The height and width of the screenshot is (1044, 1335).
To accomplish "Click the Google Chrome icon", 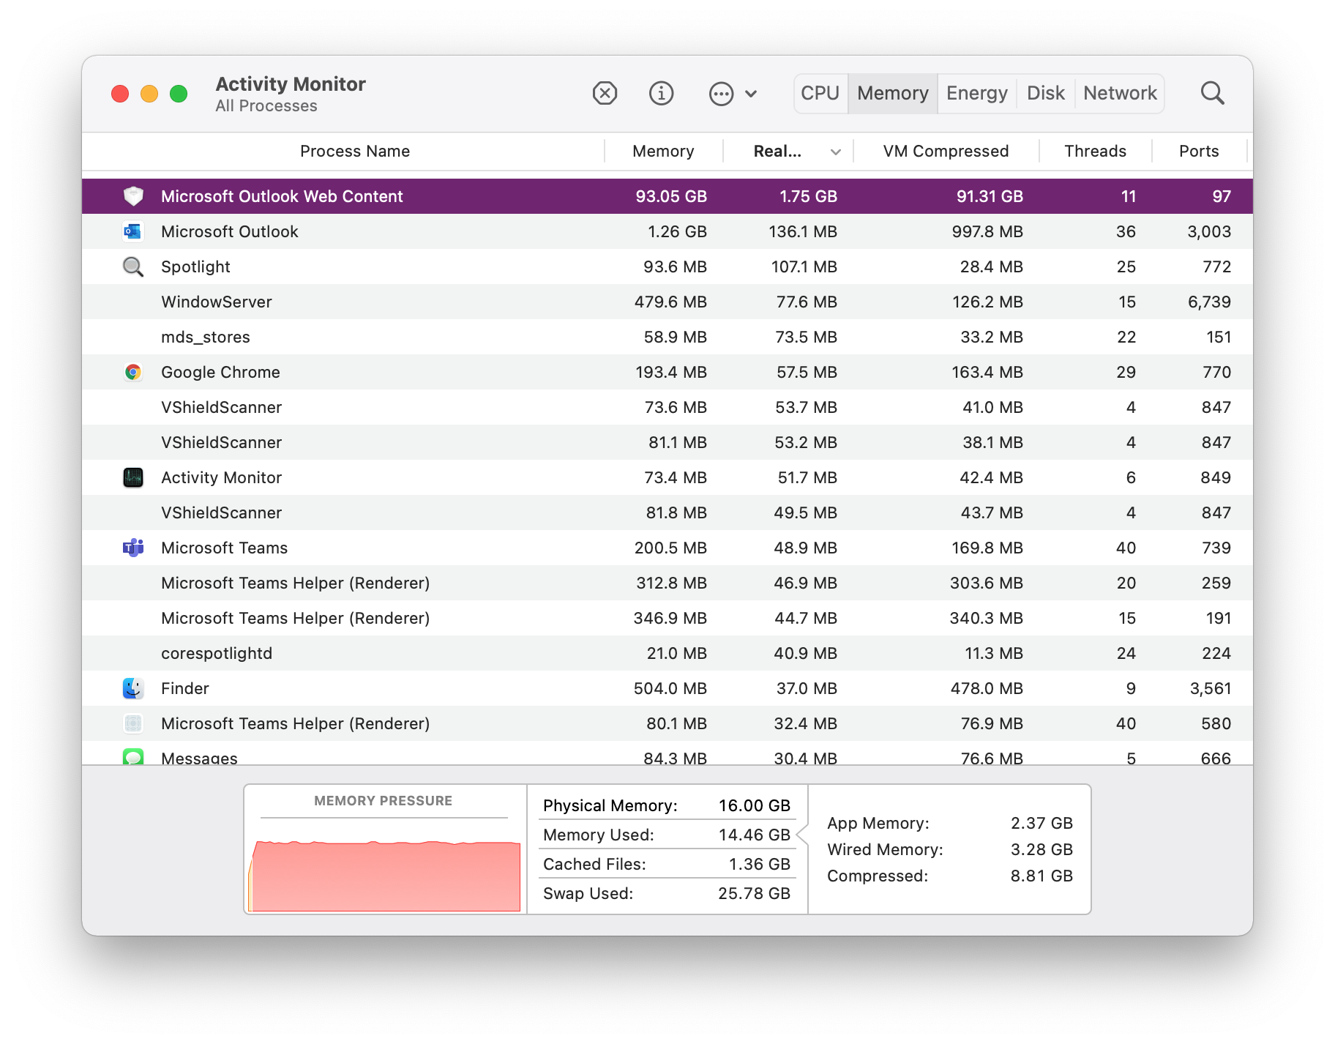I will [133, 372].
